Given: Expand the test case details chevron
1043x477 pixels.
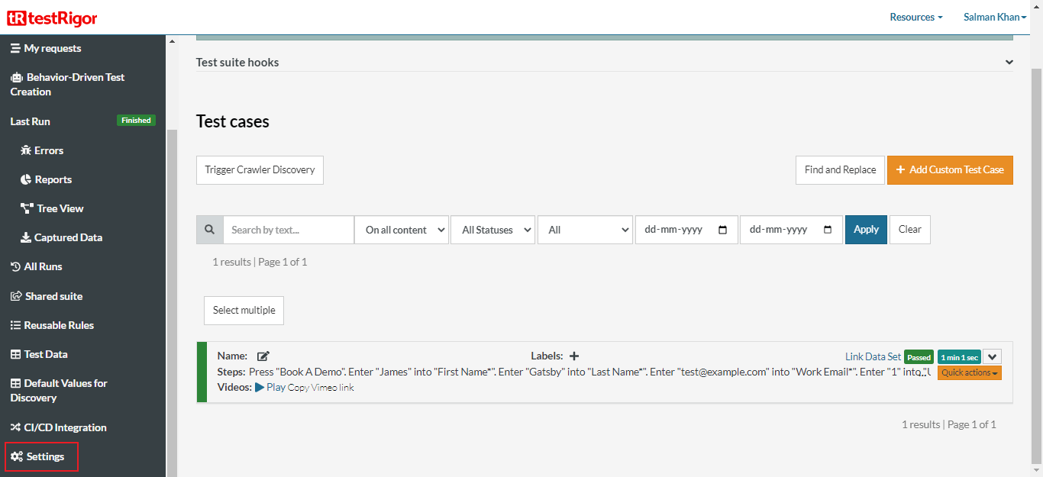Looking at the screenshot, I should 992,356.
